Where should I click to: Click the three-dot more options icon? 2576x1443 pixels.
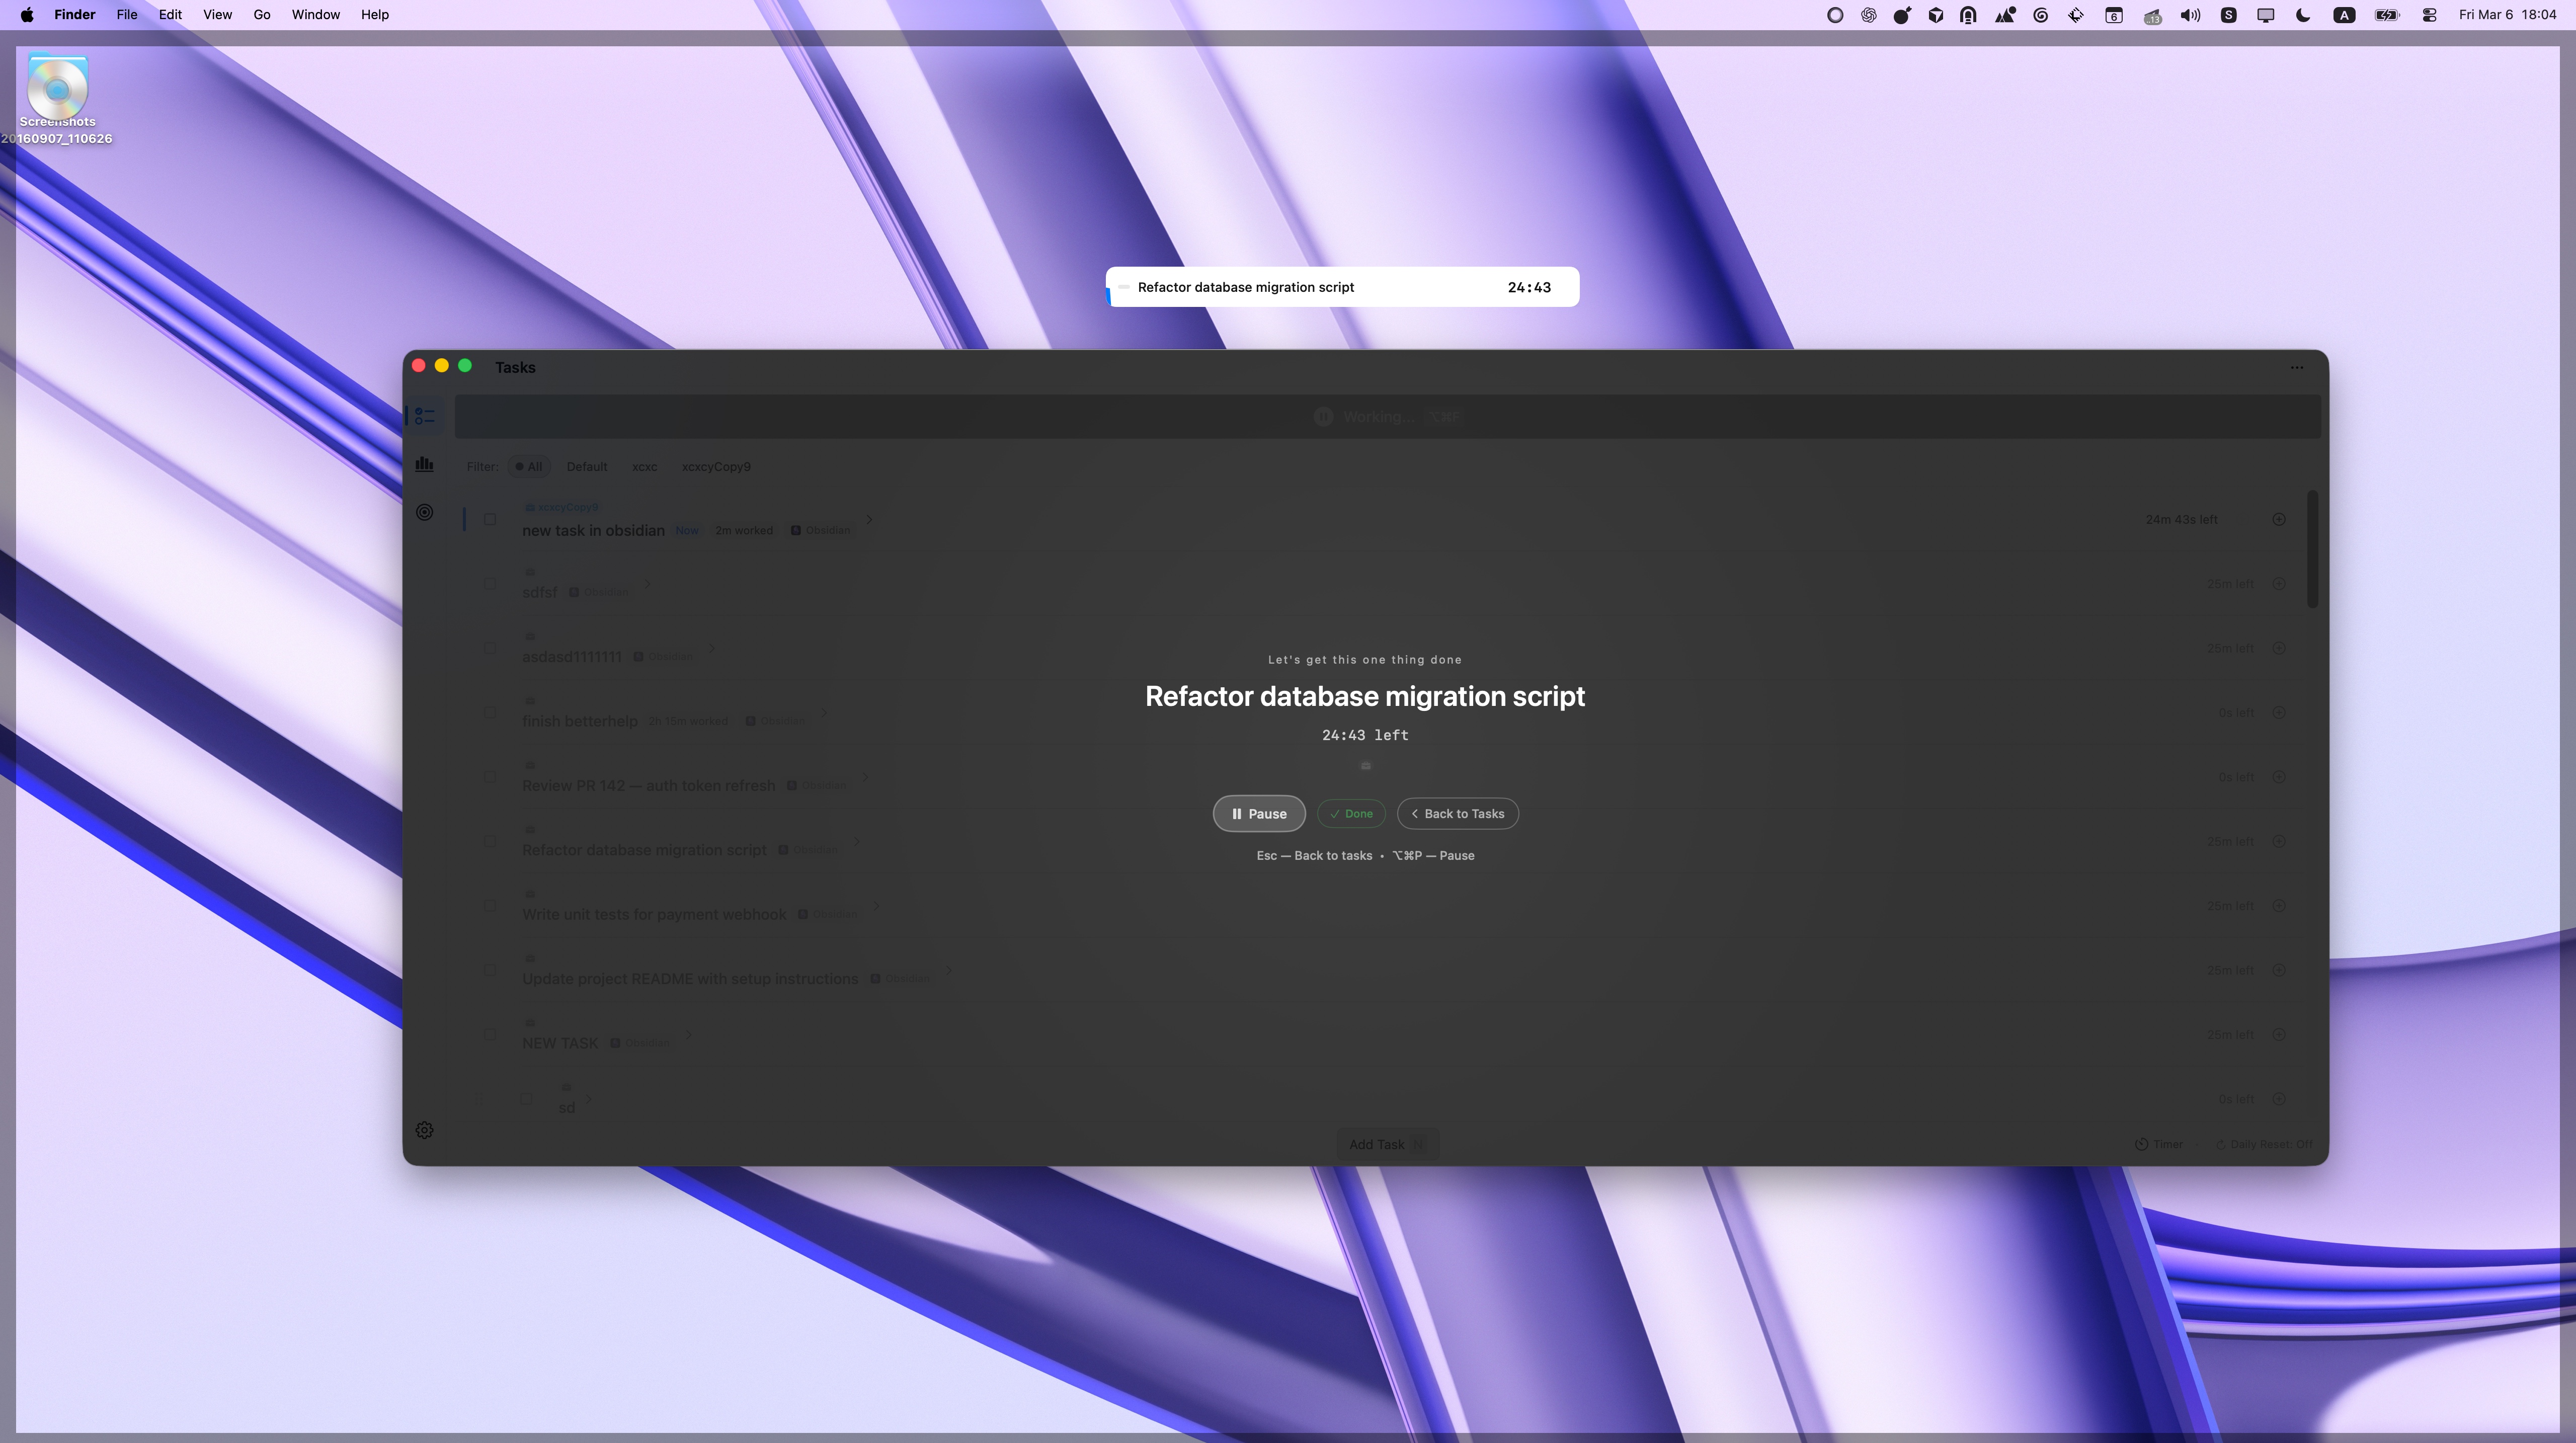click(x=2296, y=368)
